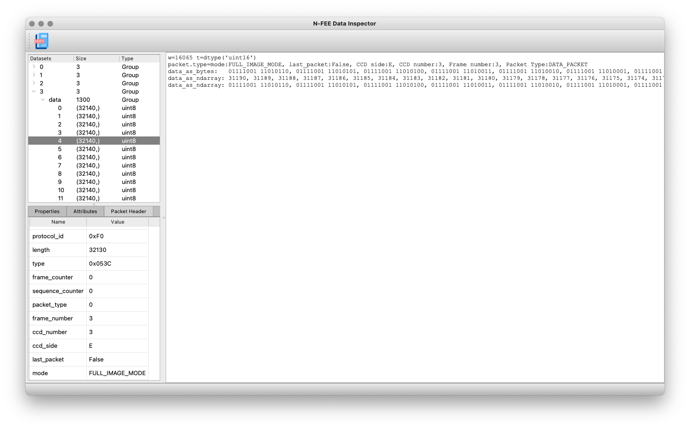Select dataset 9 under data
690x429 pixels.
pyautogui.click(x=94, y=182)
